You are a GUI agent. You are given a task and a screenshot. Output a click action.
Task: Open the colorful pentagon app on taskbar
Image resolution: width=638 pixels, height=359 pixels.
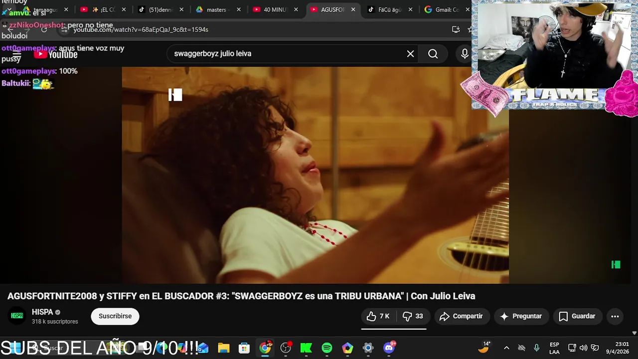pos(347,348)
